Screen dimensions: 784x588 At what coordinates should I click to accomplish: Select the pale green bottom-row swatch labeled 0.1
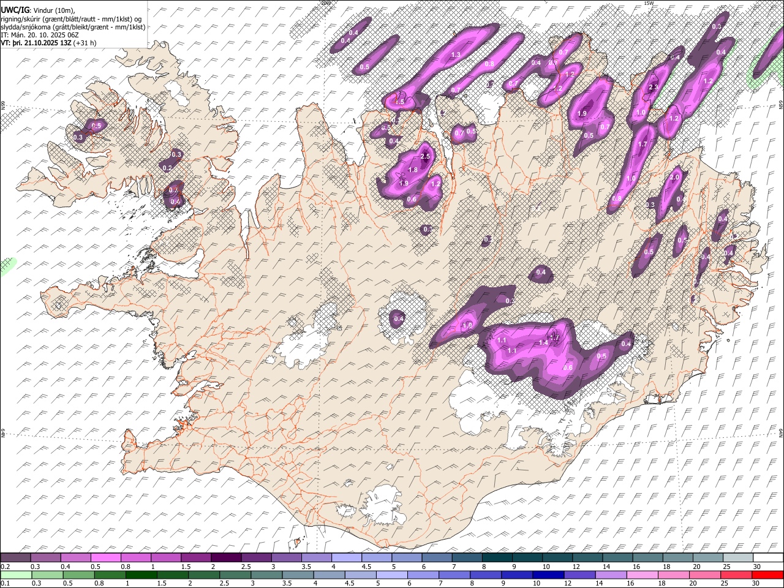pyautogui.click(x=16, y=575)
